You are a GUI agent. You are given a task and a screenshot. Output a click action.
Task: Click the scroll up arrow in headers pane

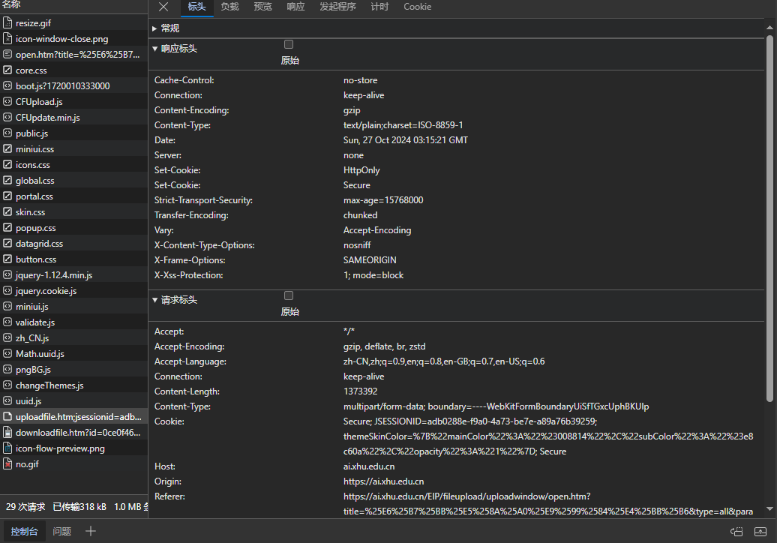click(x=769, y=28)
